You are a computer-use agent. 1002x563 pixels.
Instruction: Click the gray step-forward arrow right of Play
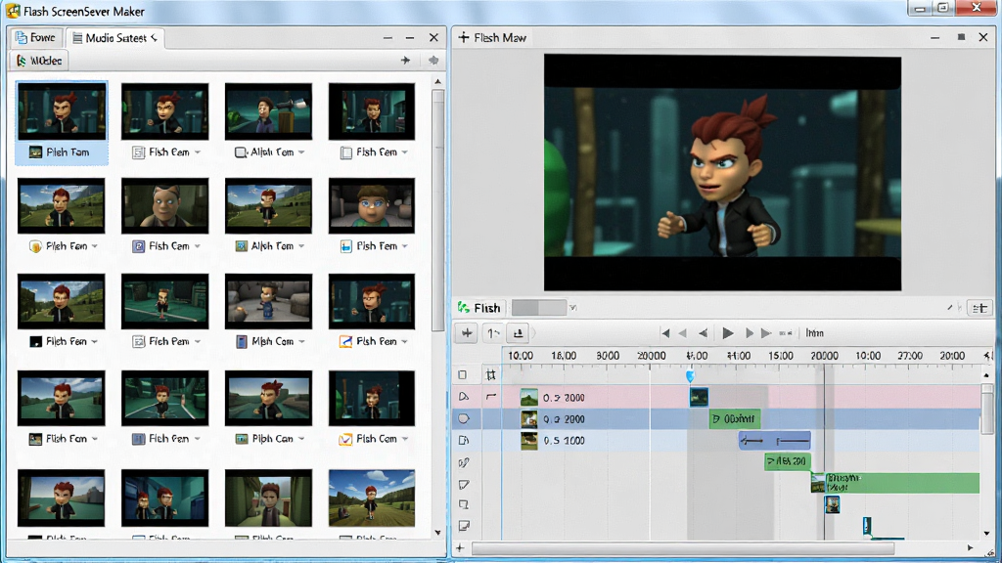(x=749, y=333)
